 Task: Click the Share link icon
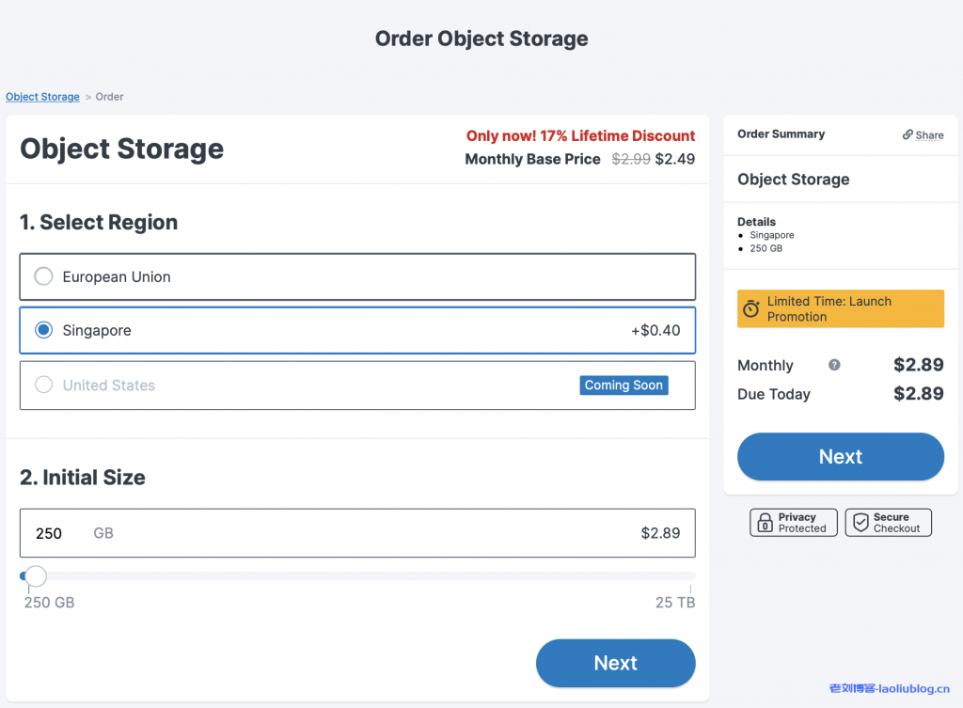pyautogui.click(x=908, y=134)
